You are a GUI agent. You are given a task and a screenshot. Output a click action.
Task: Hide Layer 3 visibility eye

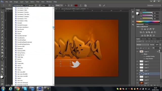click(137, 67)
